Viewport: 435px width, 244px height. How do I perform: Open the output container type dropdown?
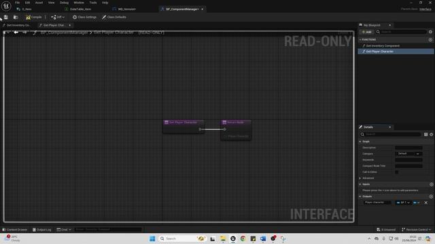417,203
